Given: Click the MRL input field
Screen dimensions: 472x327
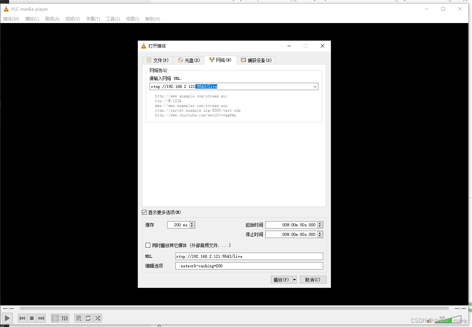Looking at the screenshot, I should point(249,256).
